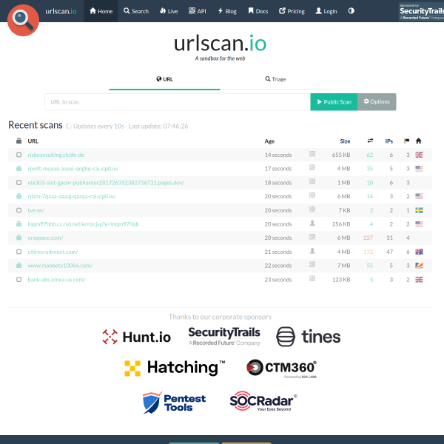Go to the Live page
The height and width of the screenshot is (444, 444).
[169, 11]
